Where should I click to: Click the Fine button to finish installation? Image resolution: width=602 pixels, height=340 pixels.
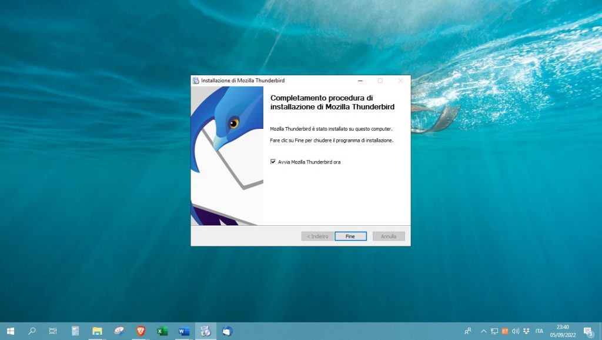(350, 236)
